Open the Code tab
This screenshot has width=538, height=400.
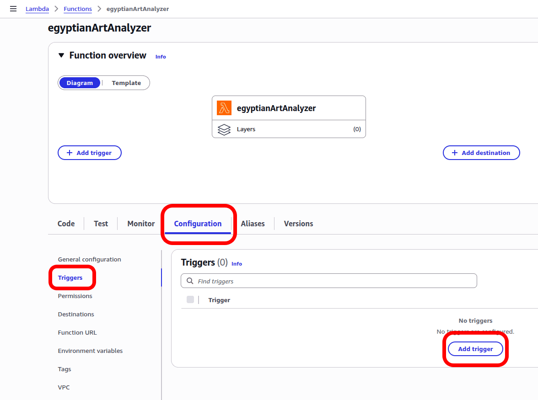point(66,224)
